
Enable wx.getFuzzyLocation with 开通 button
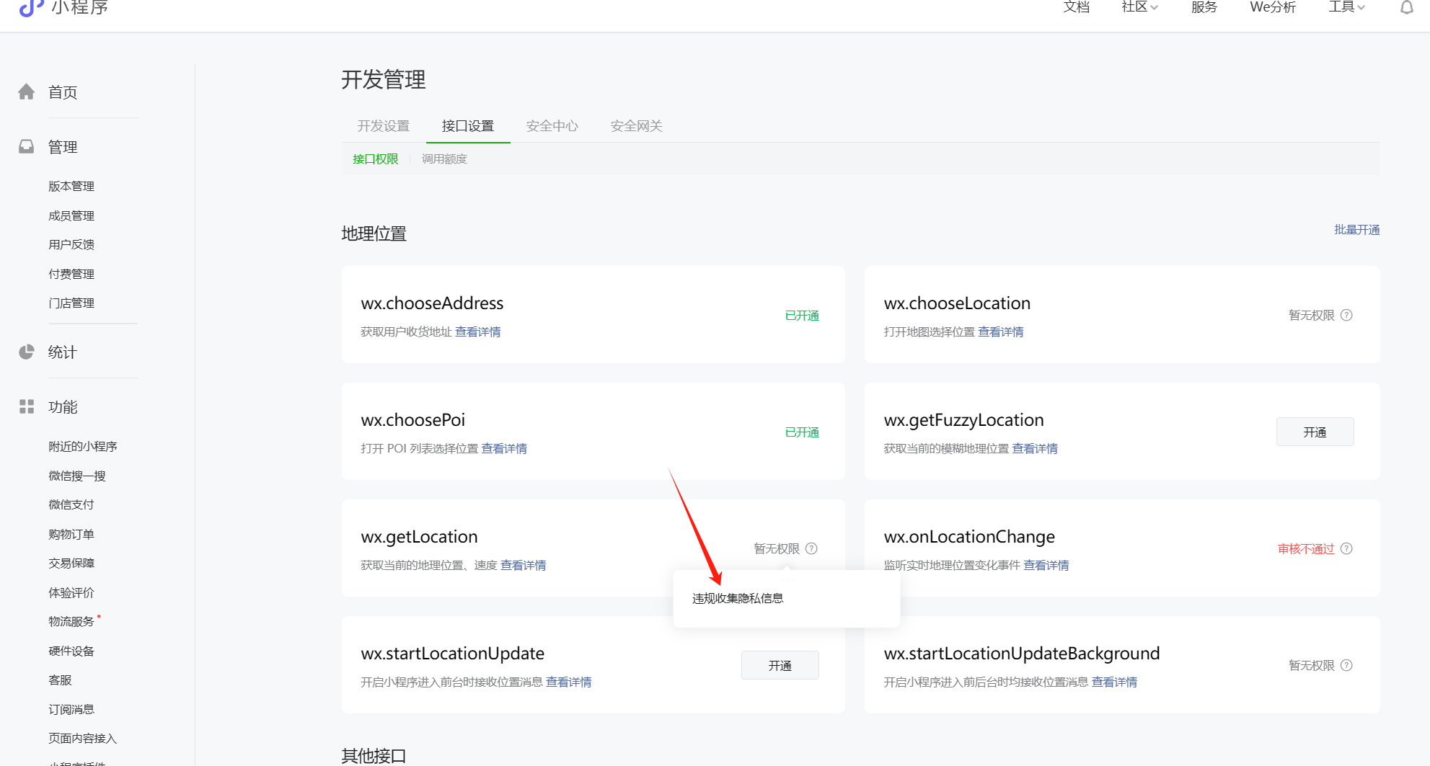point(1315,432)
